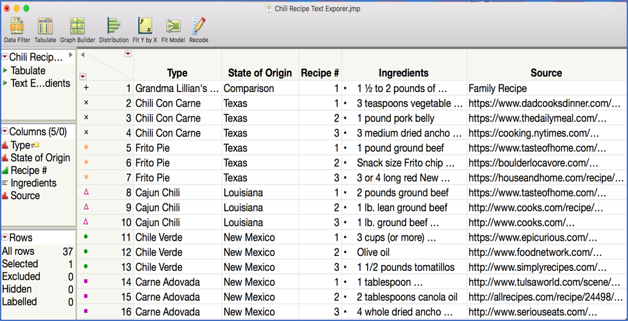Select the State of Origin column header

pos(260,73)
